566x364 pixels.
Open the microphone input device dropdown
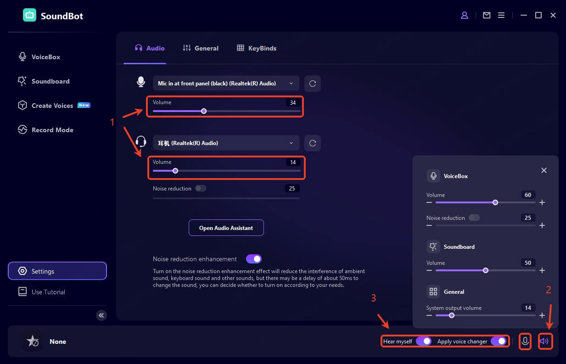pos(226,84)
